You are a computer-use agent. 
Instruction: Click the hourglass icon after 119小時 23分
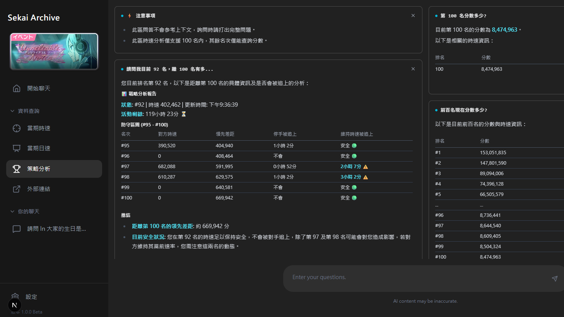(184, 114)
